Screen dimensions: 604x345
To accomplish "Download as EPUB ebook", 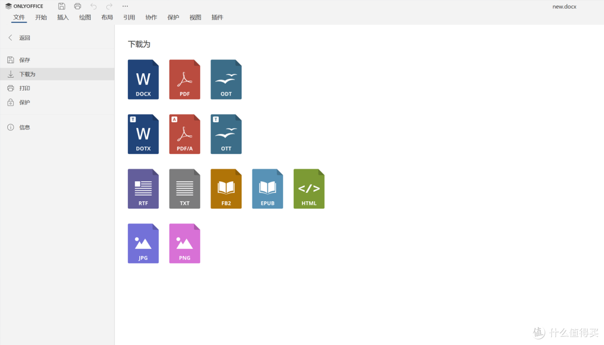I will 267,188.
